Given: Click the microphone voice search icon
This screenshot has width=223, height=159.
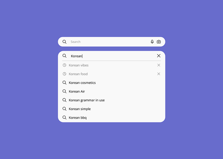Looking at the screenshot, I should (152, 42).
